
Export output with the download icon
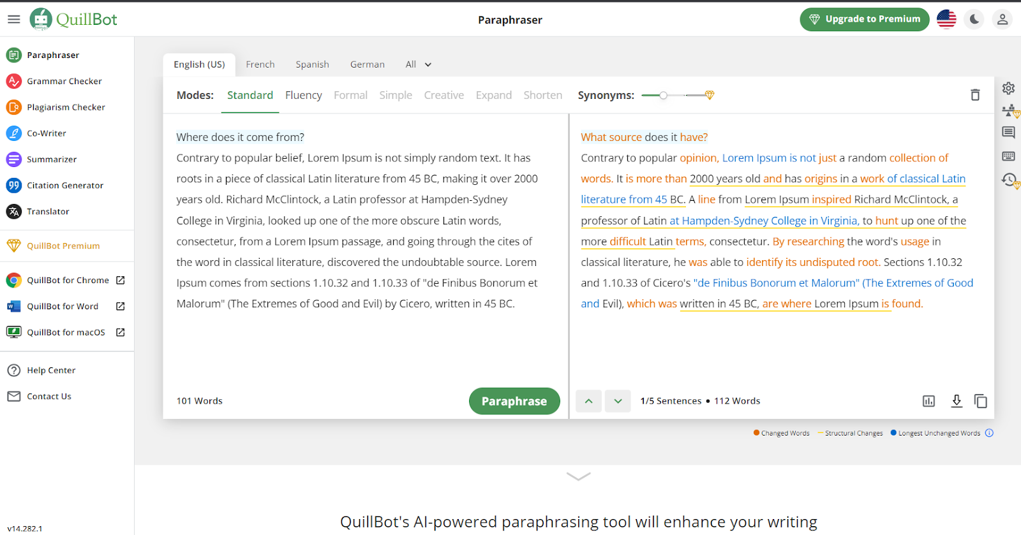click(x=957, y=401)
